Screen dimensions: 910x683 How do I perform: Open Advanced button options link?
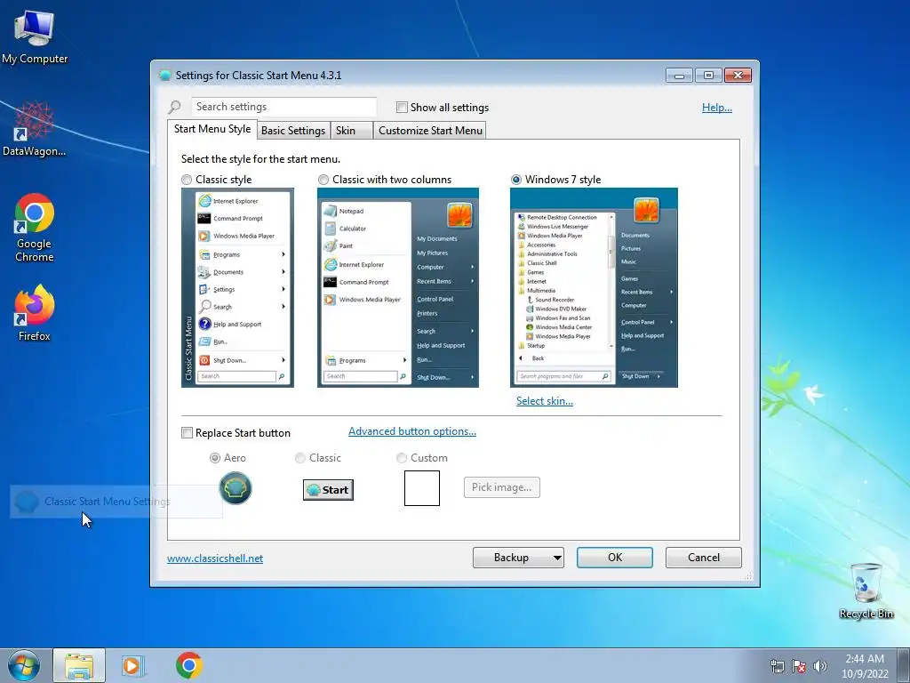412,431
